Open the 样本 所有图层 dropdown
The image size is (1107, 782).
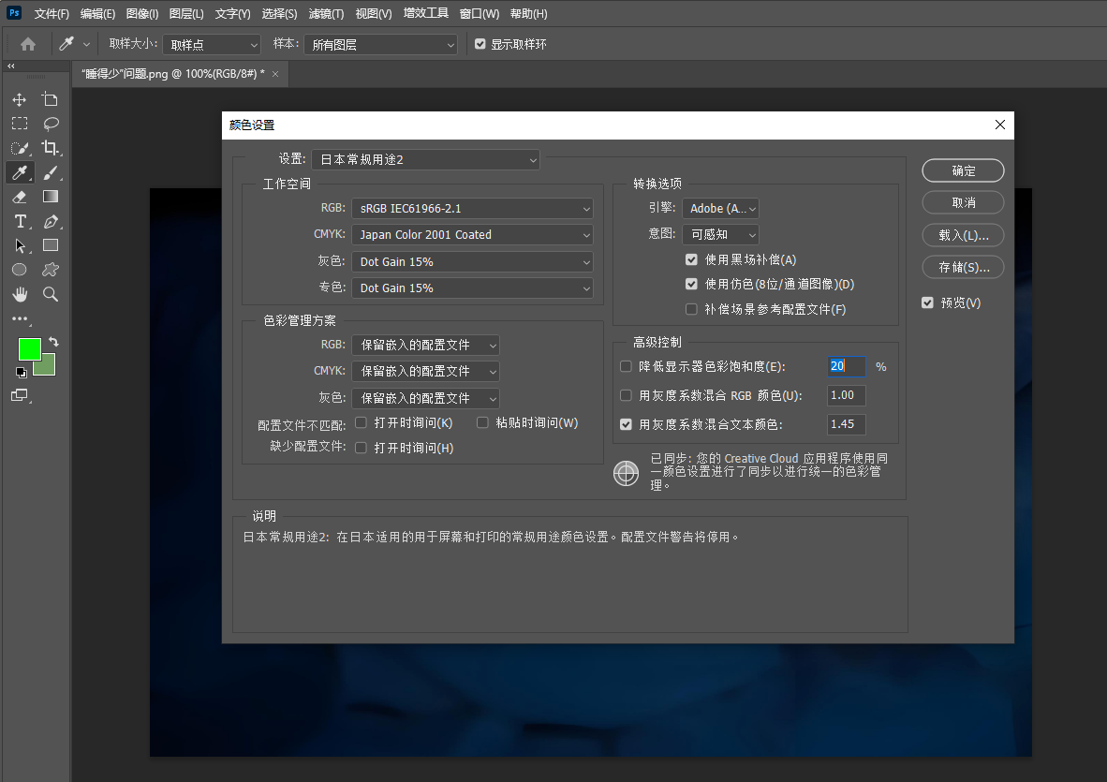point(380,44)
